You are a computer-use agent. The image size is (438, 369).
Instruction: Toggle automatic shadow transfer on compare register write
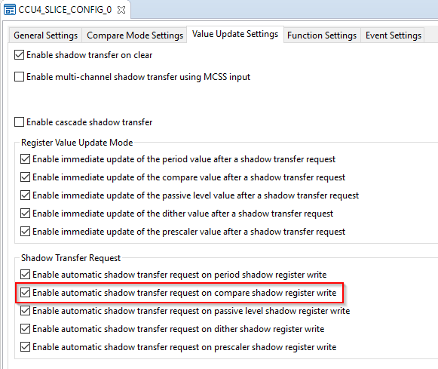[x=25, y=292]
